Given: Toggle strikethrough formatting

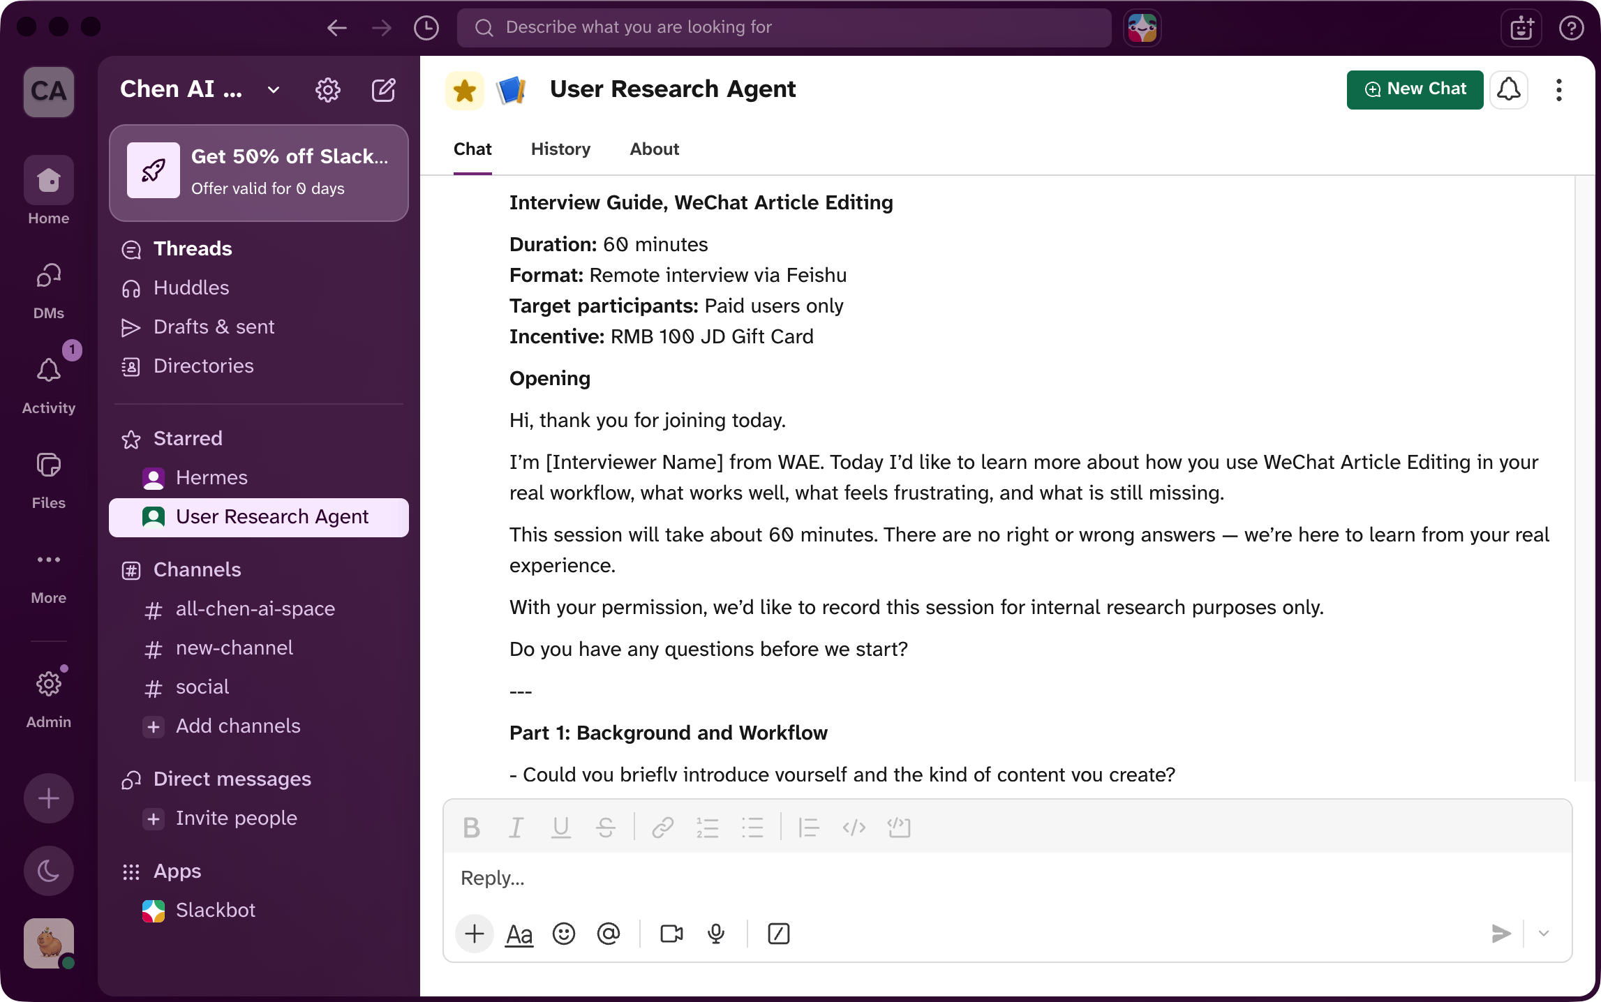Looking at the screenshot, I should point(605,828).
